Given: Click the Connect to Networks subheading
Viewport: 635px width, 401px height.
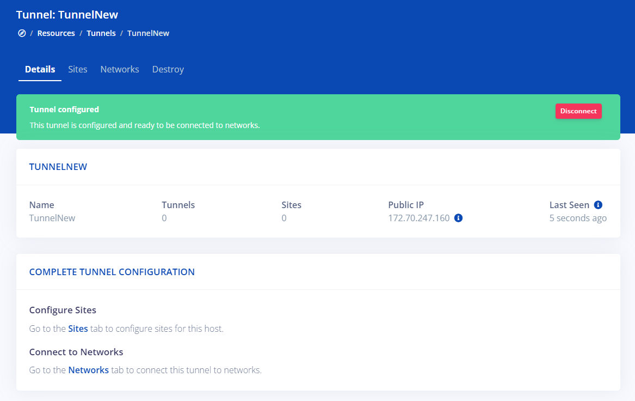Looking at the screenshot, I should (x=76, y=351).
